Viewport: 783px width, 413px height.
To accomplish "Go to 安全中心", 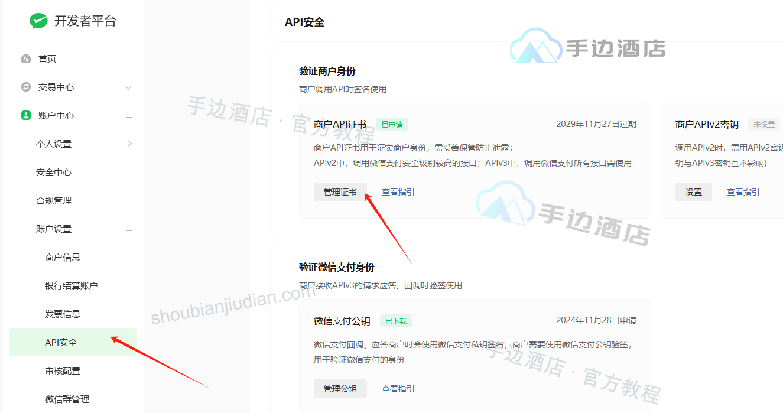I will [54, 172].
